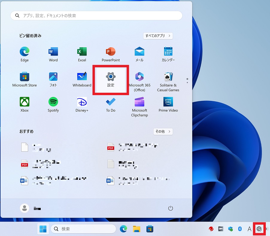Expand その他 (More) recommended items
The height and width of the screenshot is (236, 270).
pos(163,132)
